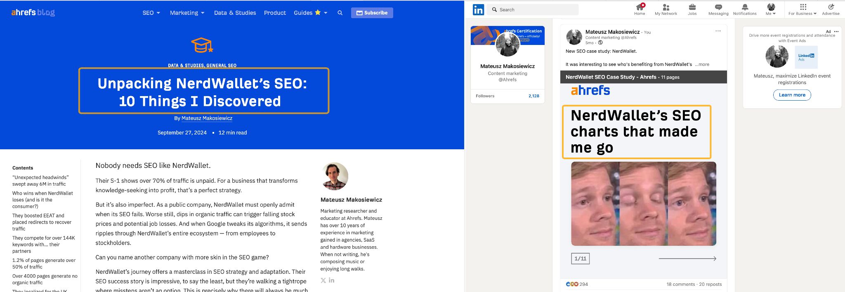Click the 1/11 page indicator
The width and height of the screenshot is (845, 292).
click(x=581, y=259)
